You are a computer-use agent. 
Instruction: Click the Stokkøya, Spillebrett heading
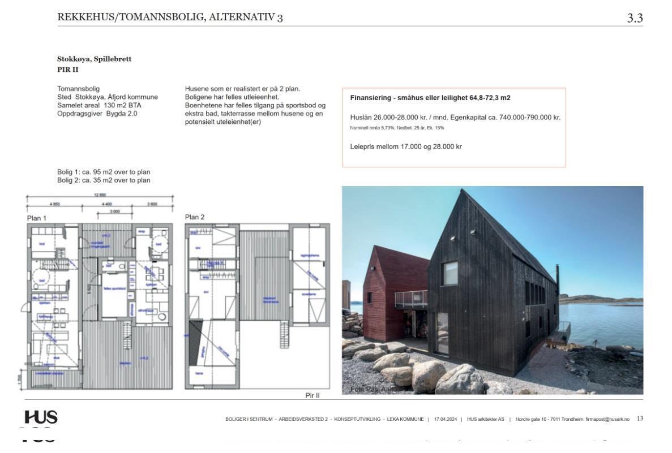[95, 59]
